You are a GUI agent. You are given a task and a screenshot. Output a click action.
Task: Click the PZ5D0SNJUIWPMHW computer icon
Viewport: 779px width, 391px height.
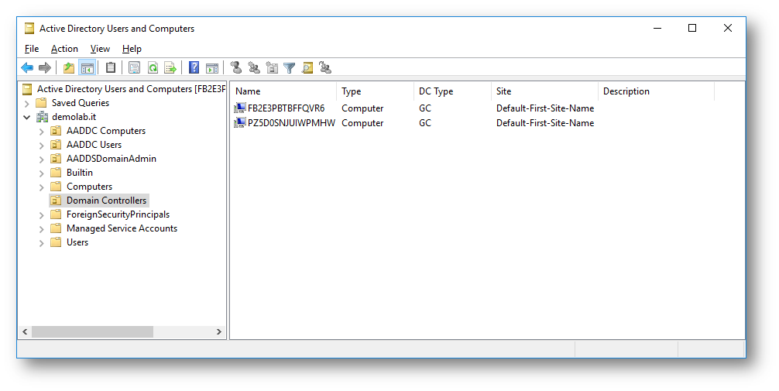click(240, 122)
